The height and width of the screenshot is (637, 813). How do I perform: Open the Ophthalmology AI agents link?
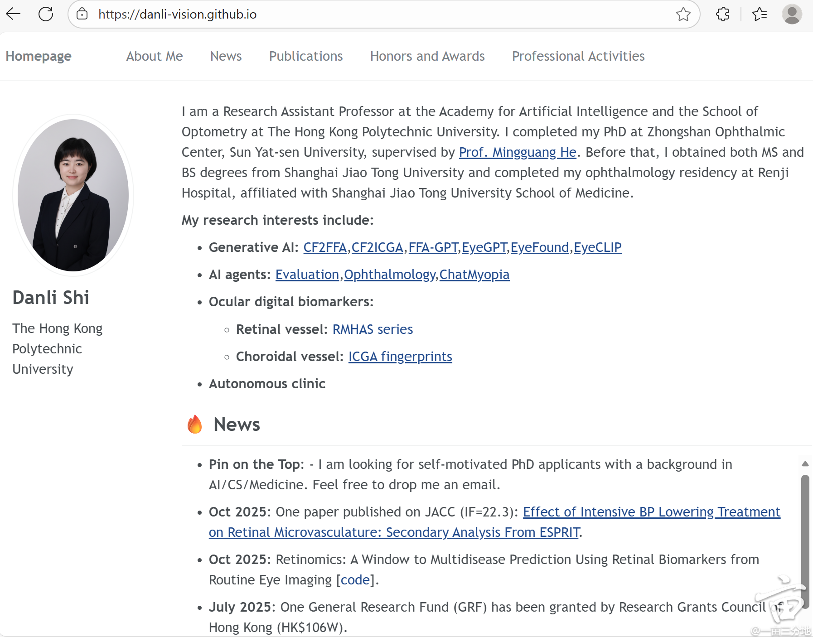click(x=390, y=275)
